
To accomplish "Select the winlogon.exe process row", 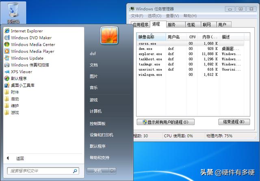I will [191, 75].
